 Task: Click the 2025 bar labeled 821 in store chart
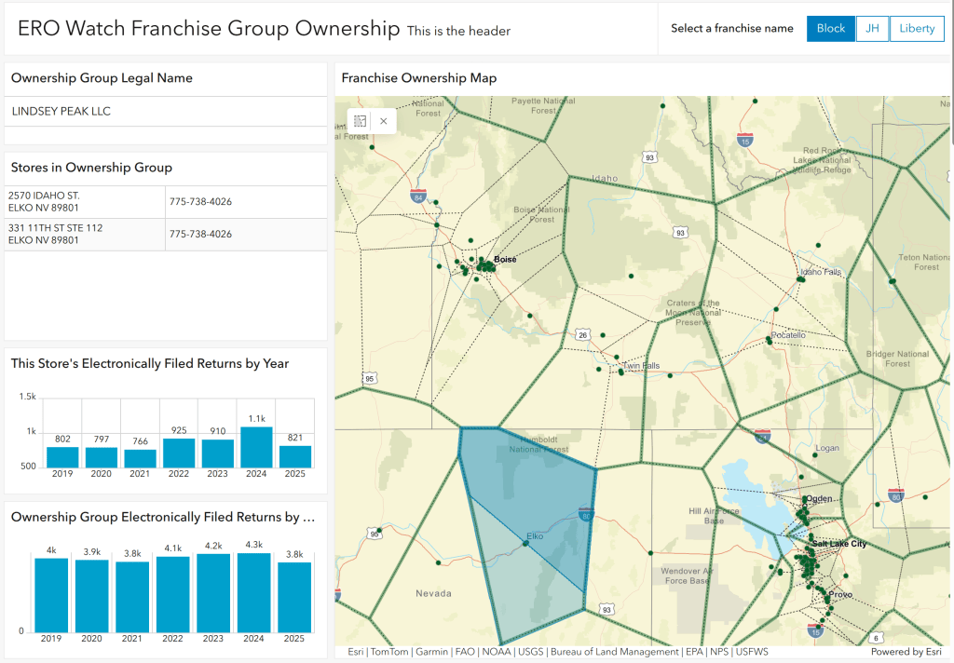click(295, 457)
